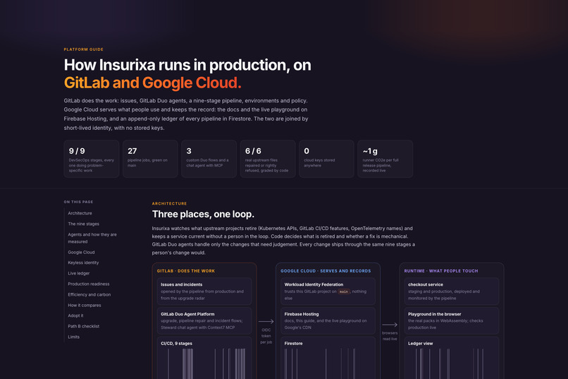568x379 pixels.
Task: Click the 'Three places, one loop.' heading
Action: (203, 214)
